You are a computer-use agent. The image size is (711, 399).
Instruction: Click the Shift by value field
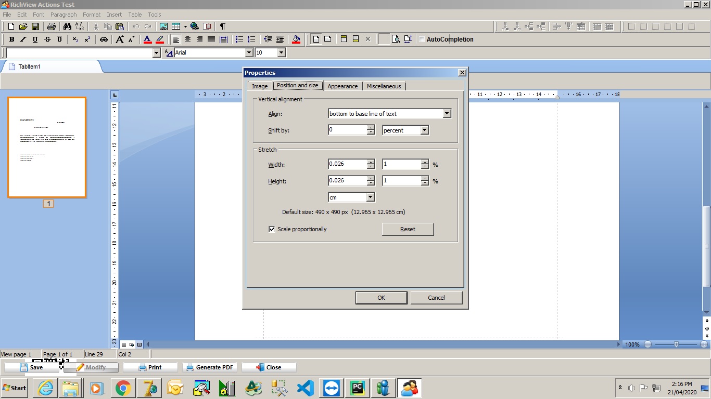[347, 130]
